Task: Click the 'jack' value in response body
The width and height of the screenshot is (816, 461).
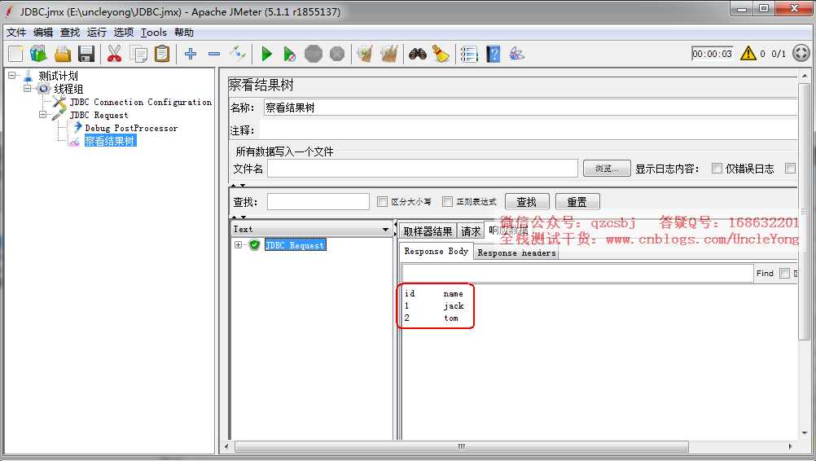Action: point(454,306)
